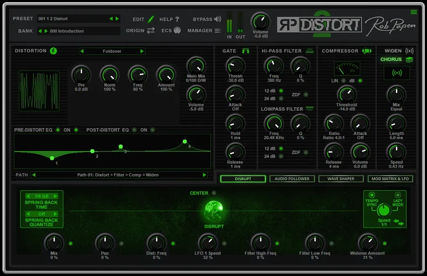Go to previous bank arrow

pos(40,31)
